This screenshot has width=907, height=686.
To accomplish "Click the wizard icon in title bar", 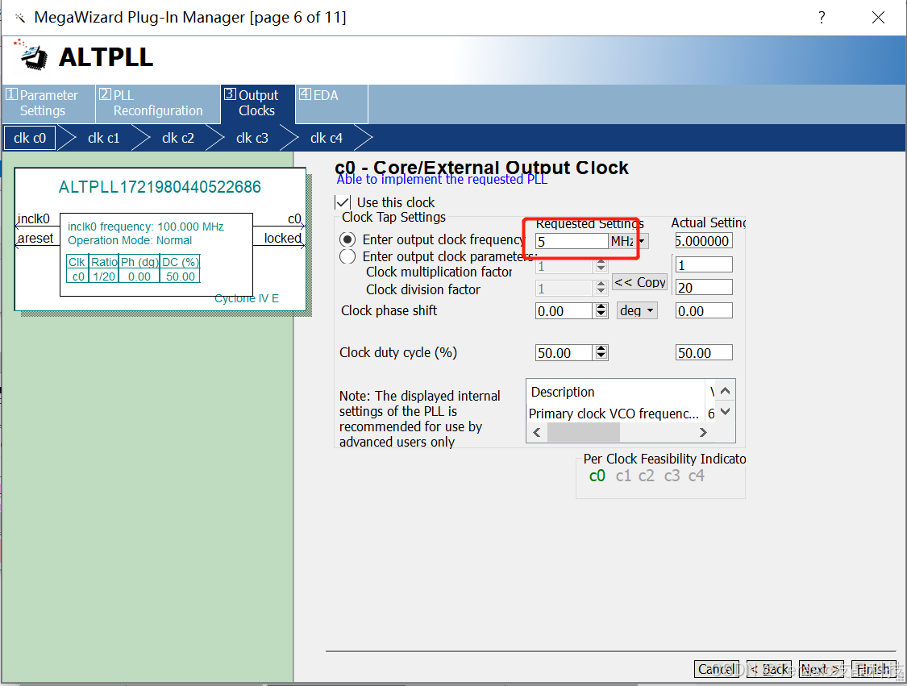I will tap(19, 18).
